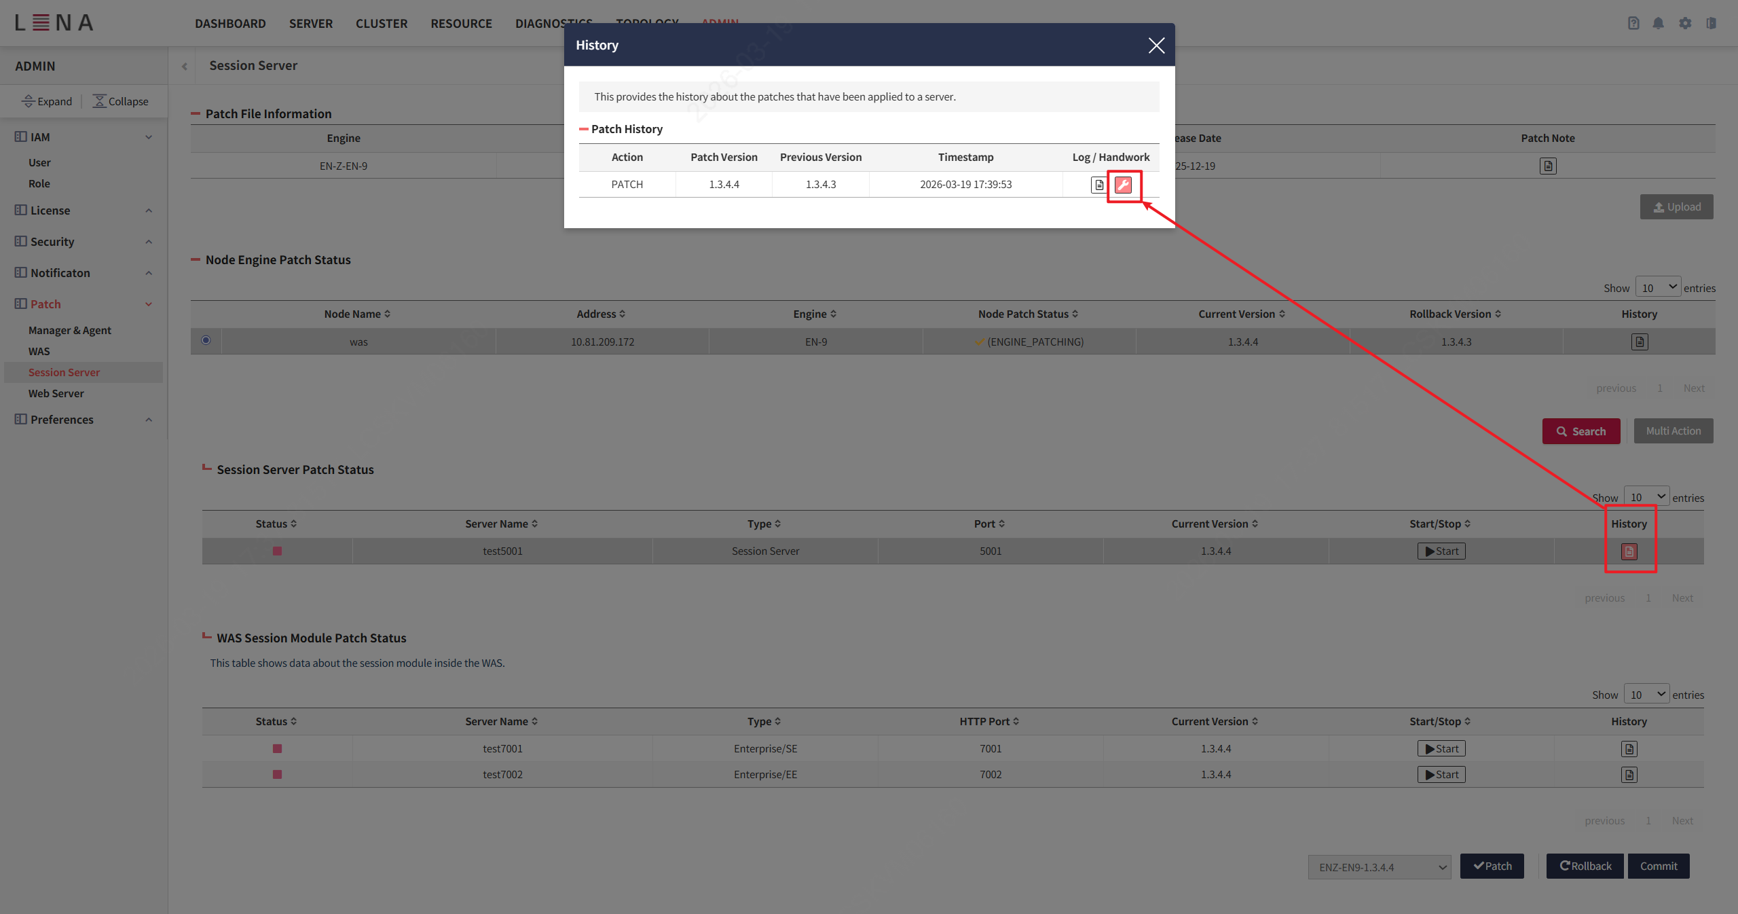The image size is (1738, 914).
Task: Open the Patch Note document icon
Action: pos(1548,166)
